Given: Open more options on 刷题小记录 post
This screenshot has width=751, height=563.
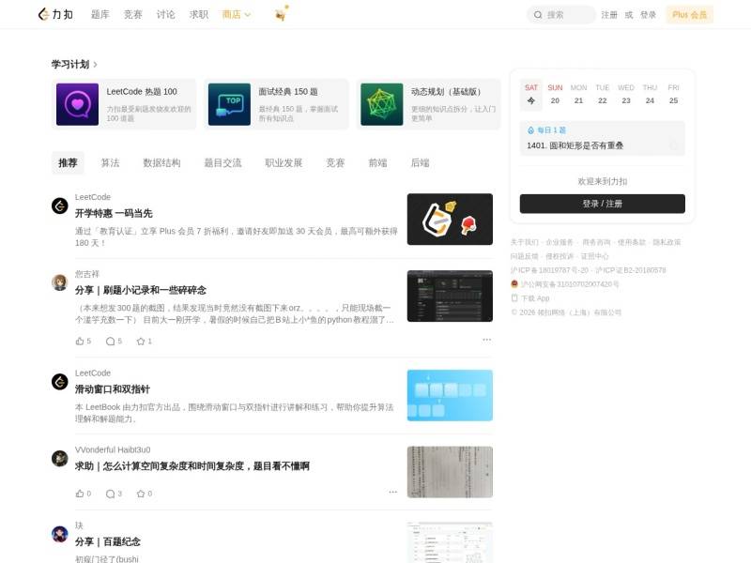Looking at the screenshot, I should 486,340.
